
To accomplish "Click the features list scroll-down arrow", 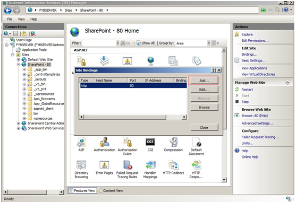I will coord(224,180).
